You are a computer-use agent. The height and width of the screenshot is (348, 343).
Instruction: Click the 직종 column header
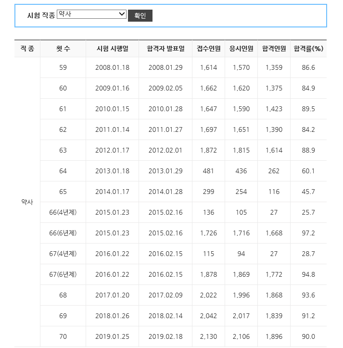pos(27,49)
